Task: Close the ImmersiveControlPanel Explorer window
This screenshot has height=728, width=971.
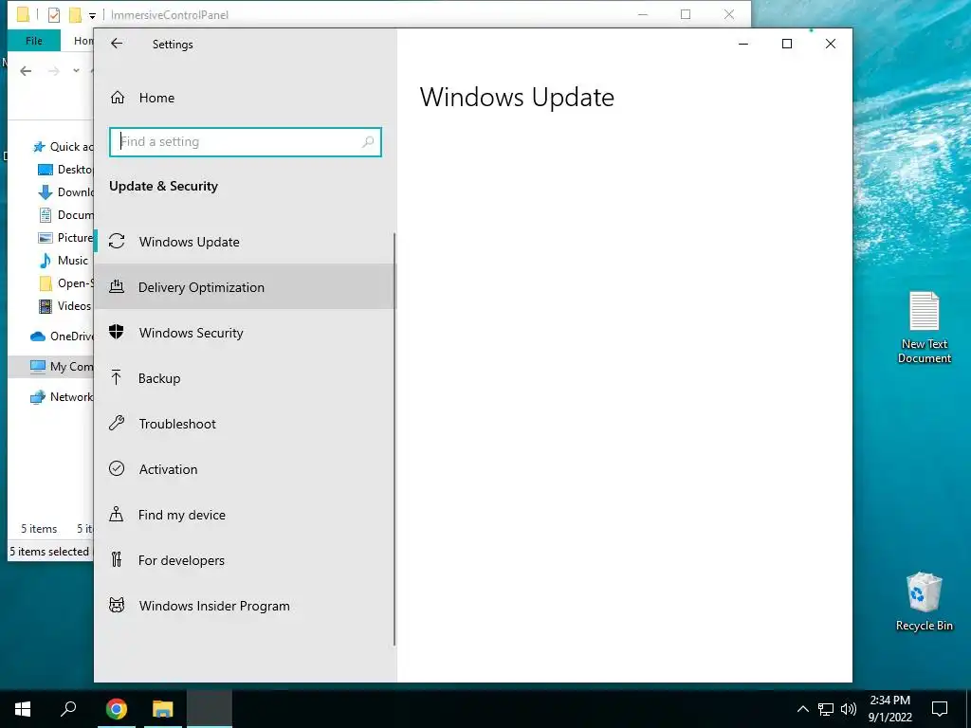Action: pyautogui.click(x=729, y=14)
